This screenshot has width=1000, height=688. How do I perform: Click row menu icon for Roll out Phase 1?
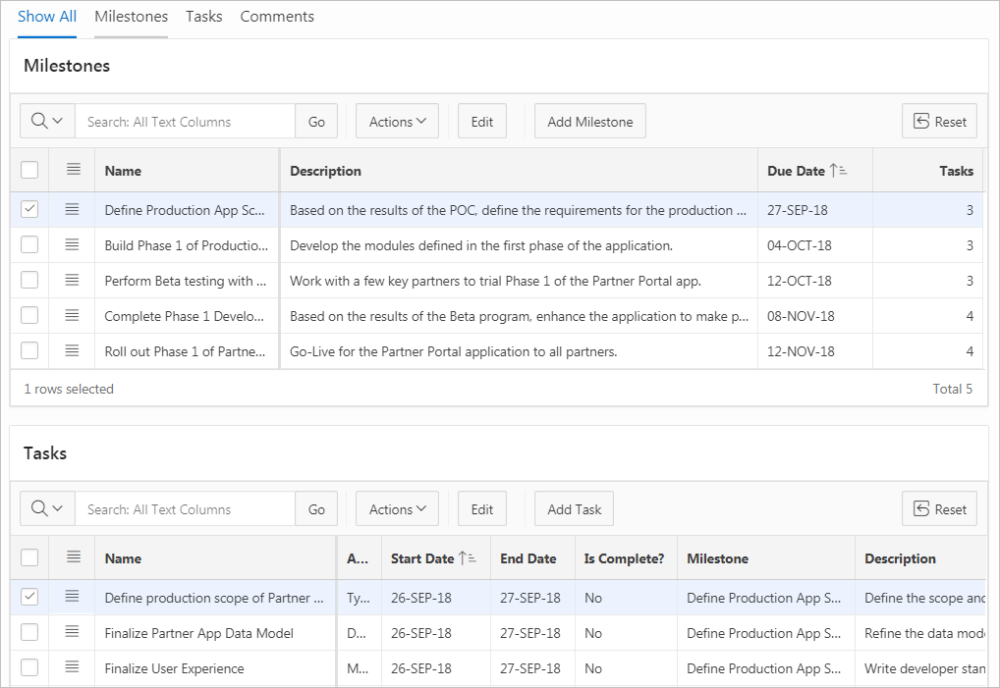pos(72,351)
